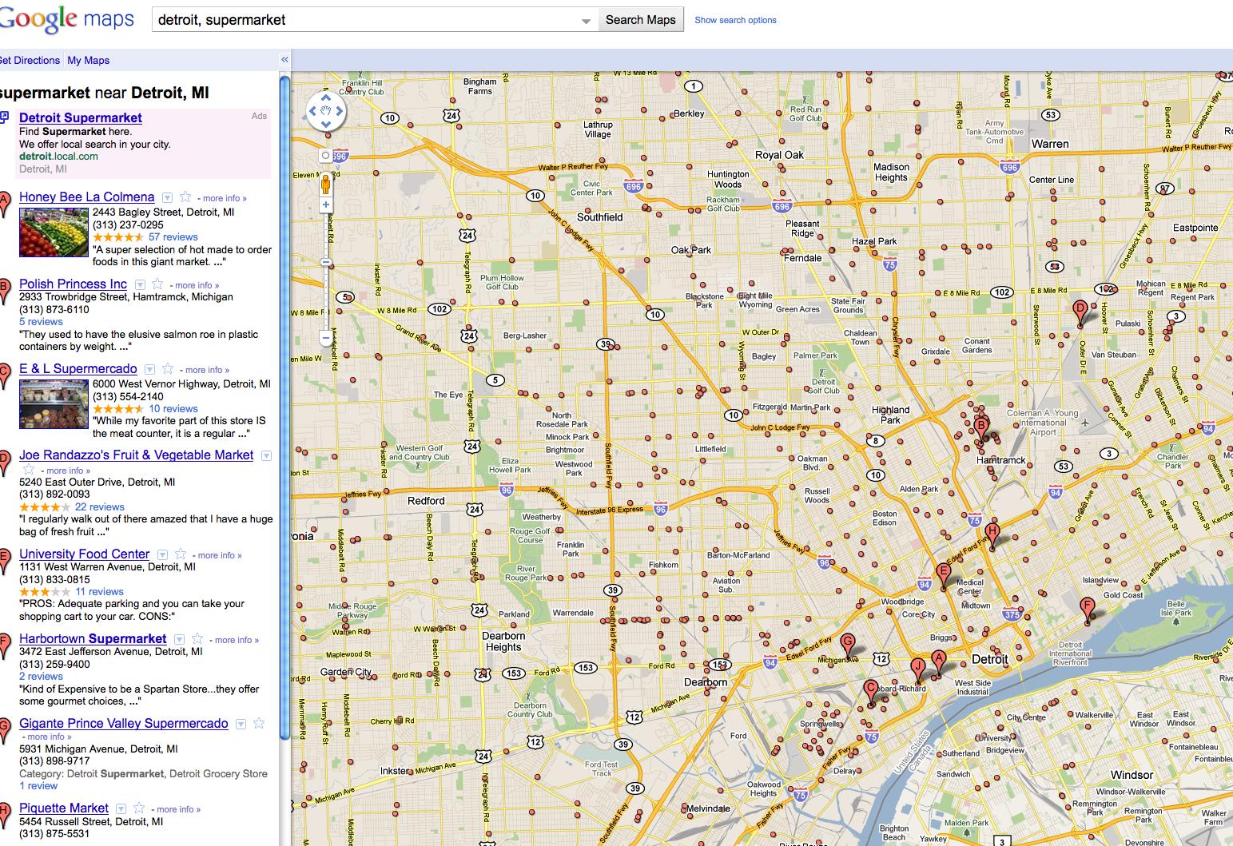Switch to My Maps tab
1233x846 pixels.
[x=89, y=60]
